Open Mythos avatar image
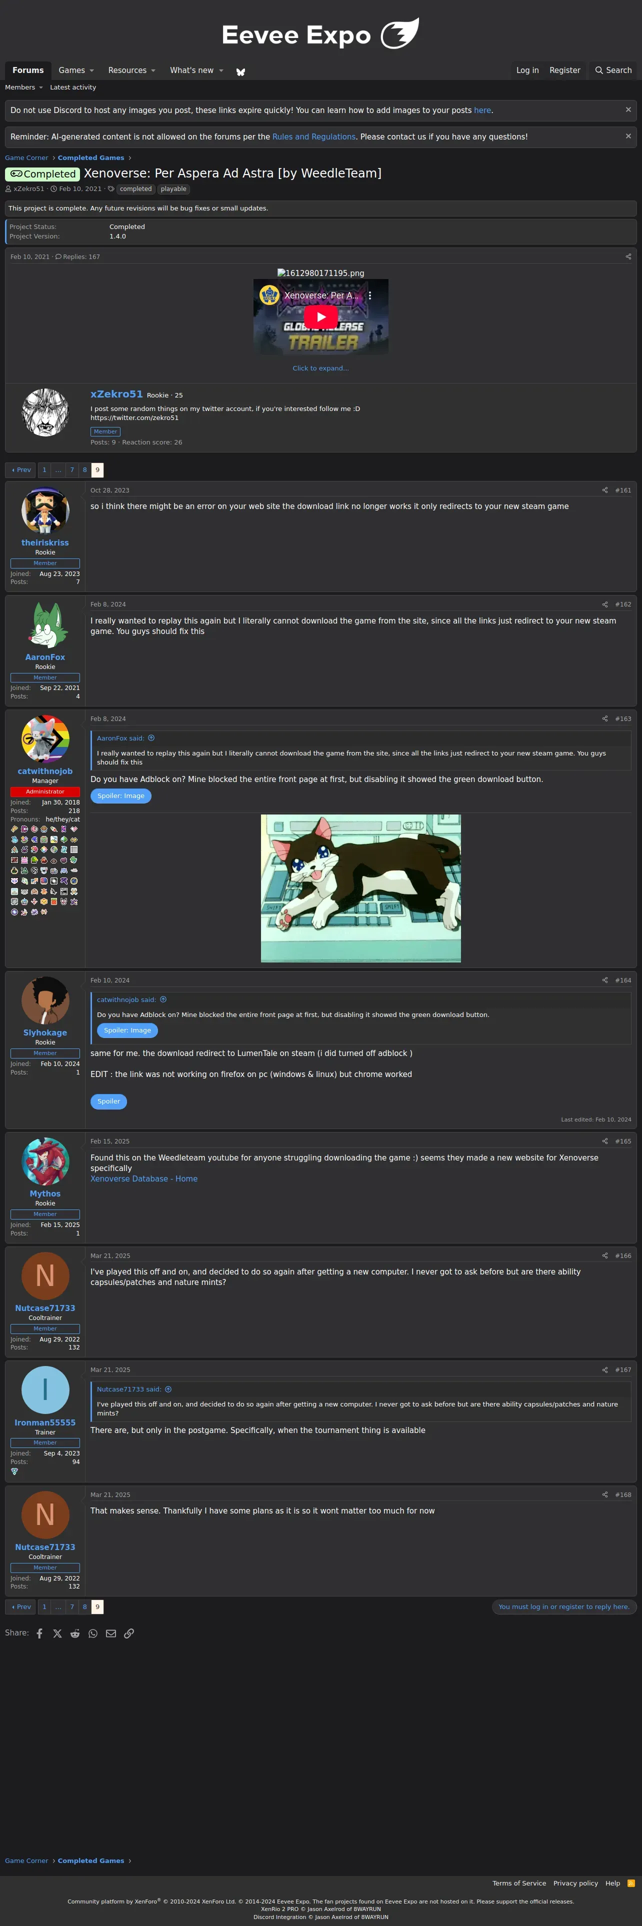 coord(45,1161)
